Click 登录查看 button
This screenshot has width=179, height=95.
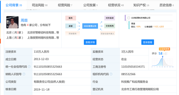[x=148, y=42]
